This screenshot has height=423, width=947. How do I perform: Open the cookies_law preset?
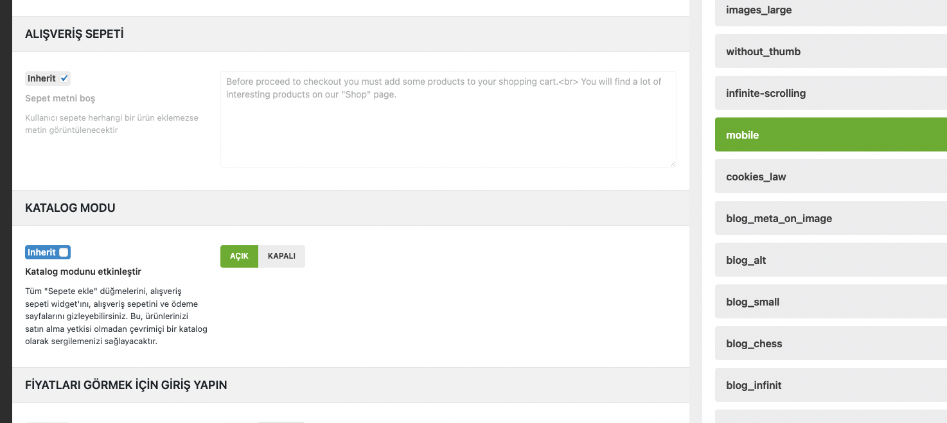coord(830,177)
